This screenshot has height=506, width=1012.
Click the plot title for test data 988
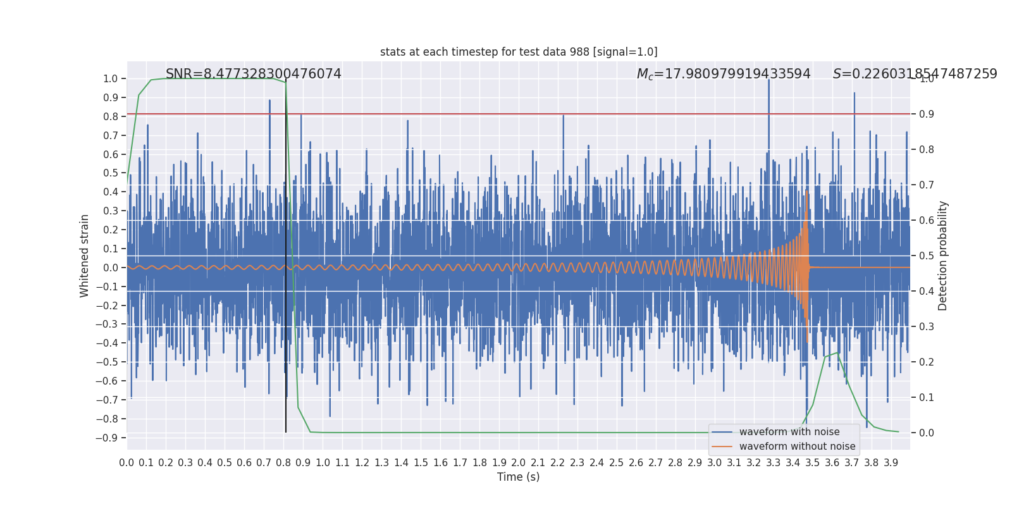tap(519, 52)
